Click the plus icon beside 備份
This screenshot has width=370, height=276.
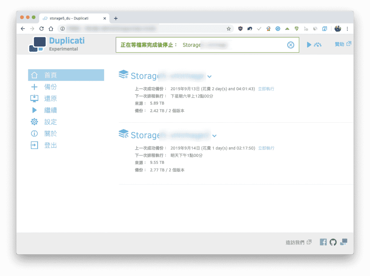pos(34,87)
